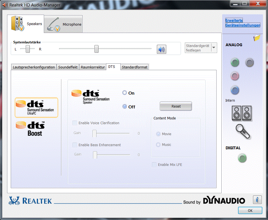Click the blue analog jack
This screenshot has height=220, width=268.
point(235,90)
